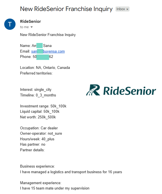The width and height of the screenshot is (162, 194).
Task: Click the email subject title heading
Action: pos(66,9)
